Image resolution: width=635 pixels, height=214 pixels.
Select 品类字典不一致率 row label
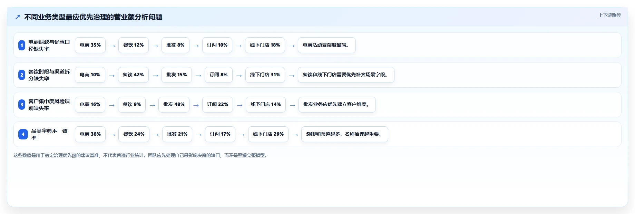pyautogui.click(x=49, y=134)
